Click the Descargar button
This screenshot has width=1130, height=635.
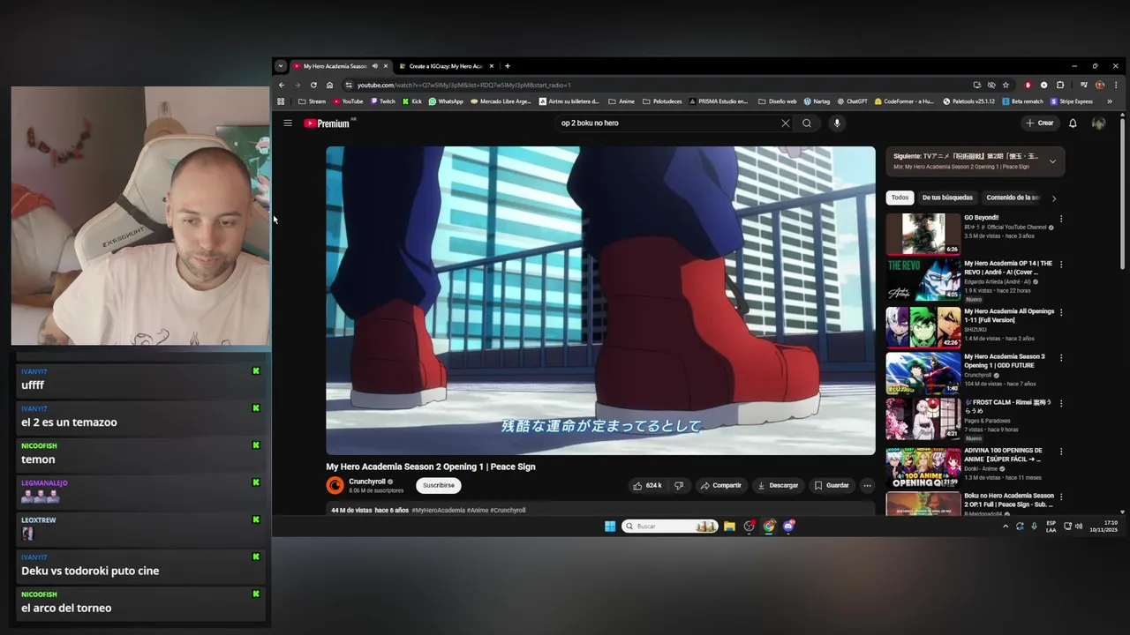pos(778,485)
